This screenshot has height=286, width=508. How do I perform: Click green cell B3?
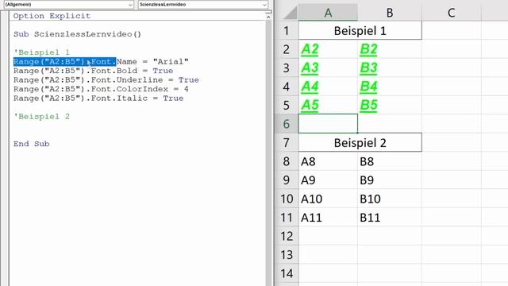click(x=390, y=68)
